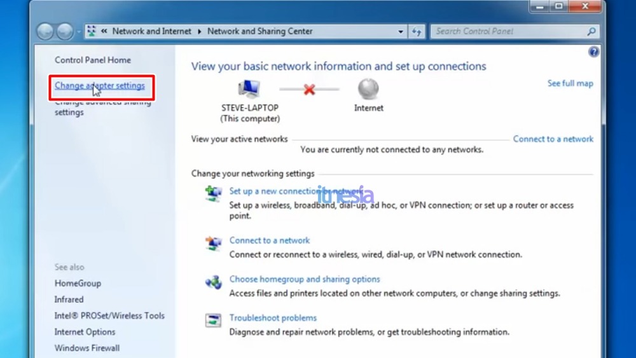Screen dimensions: 636x358
Task: Click the homegroup and sharing options icon
Action: pos(213,282)
